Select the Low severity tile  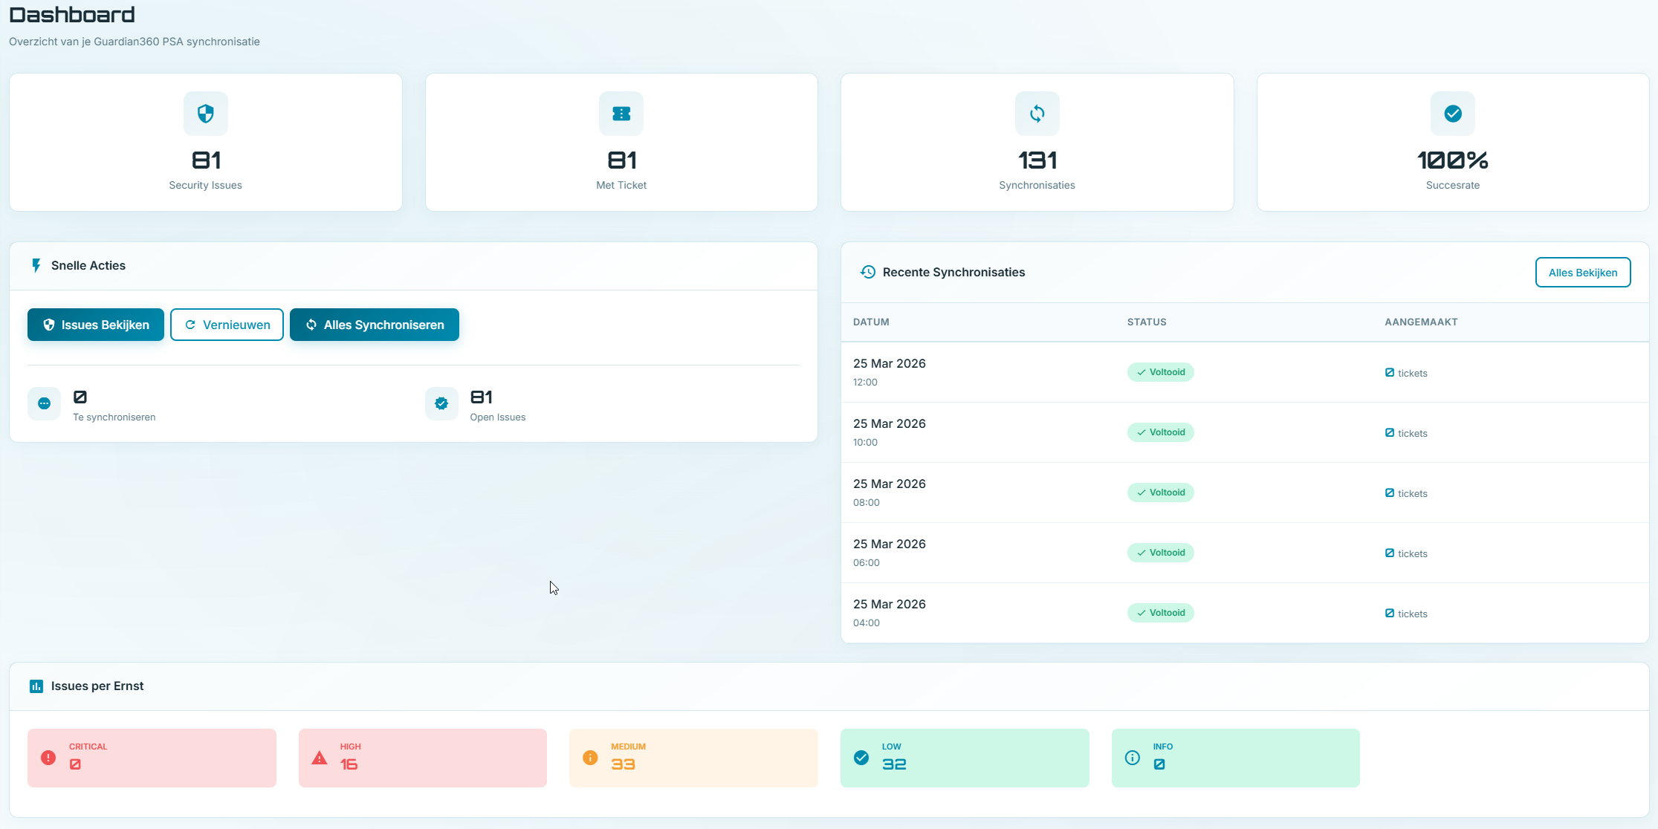click(x=964, y=758)
